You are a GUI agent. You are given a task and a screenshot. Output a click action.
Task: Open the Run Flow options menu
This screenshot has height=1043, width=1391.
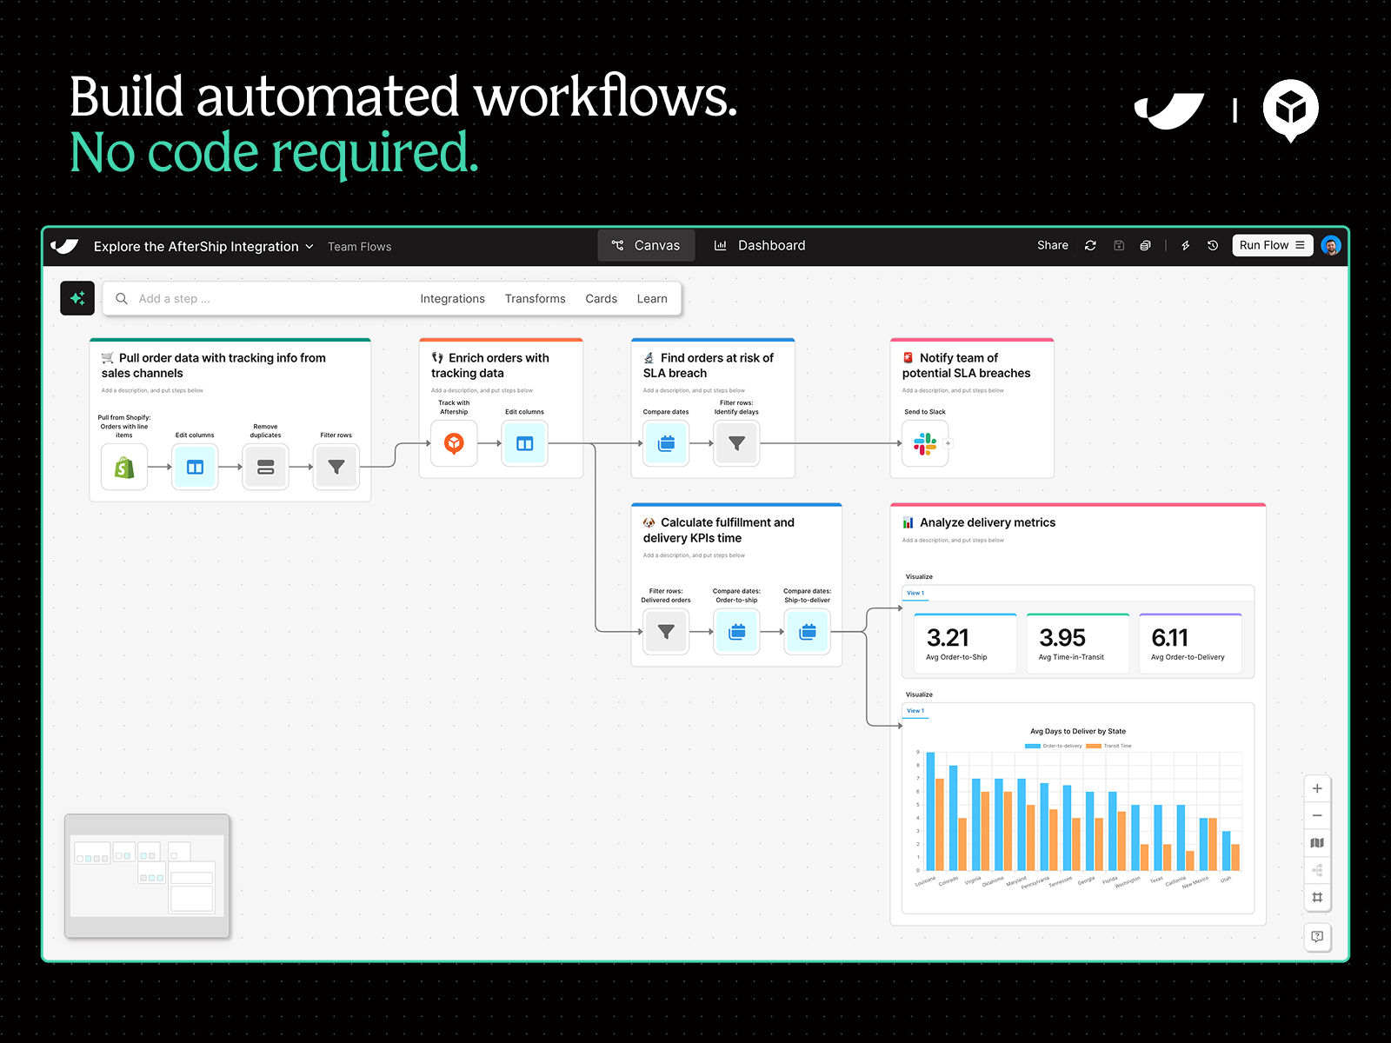[x=1301, y=245]
